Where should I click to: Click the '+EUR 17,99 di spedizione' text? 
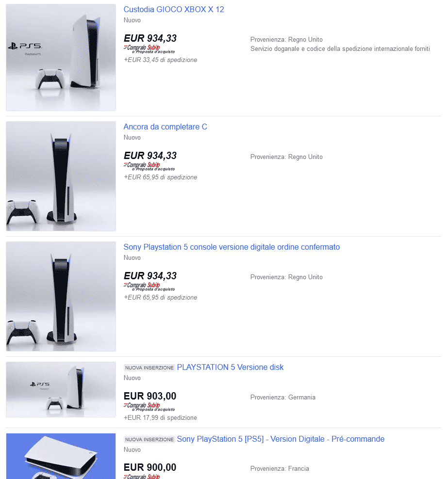point(160,417)
